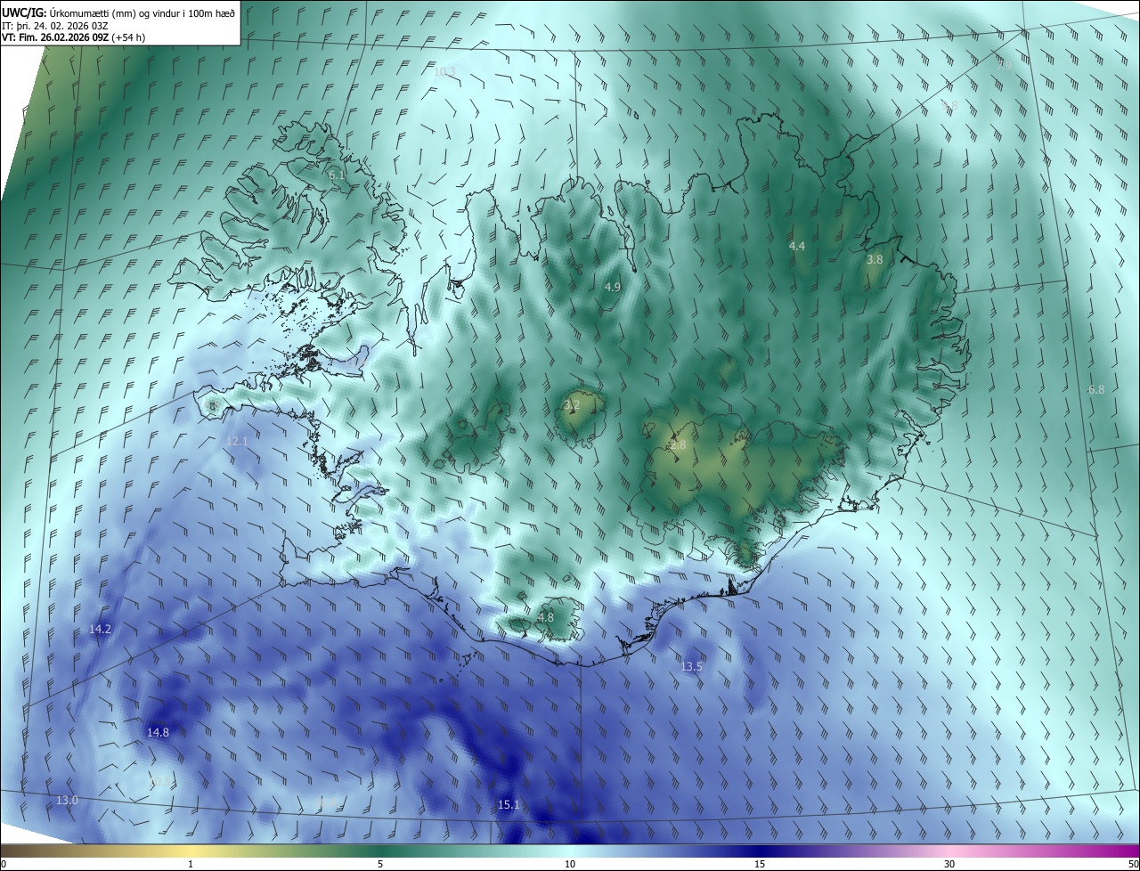Click the 2.8 value on Vatnajökull
This screenshot has width=1140, height=871.
click(679, 444)
